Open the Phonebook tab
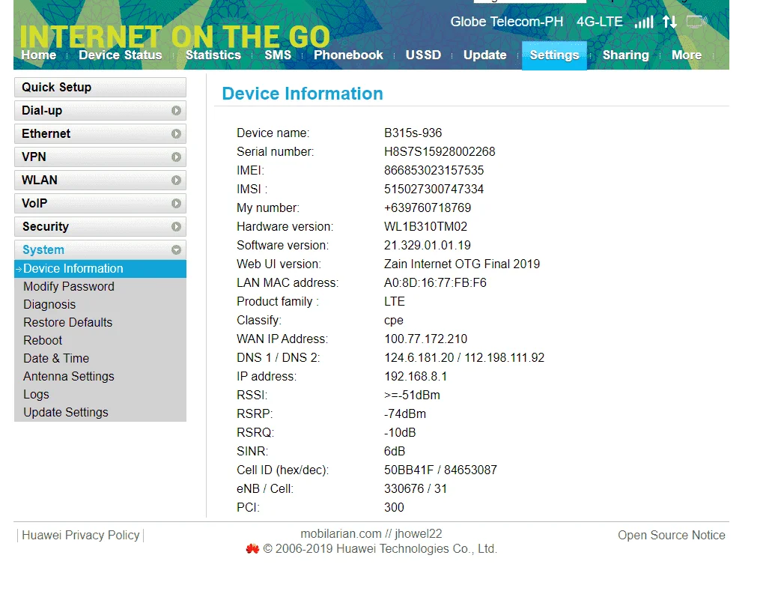775x603 pixels. coord(348,55)
